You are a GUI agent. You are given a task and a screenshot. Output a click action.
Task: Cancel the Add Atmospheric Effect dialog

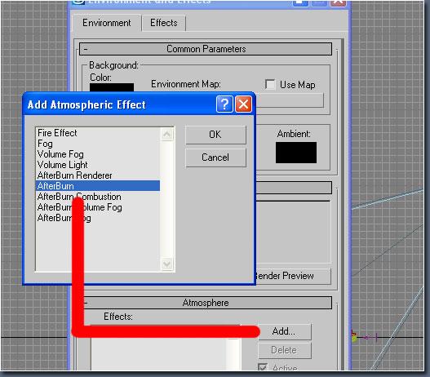[215, 157]
